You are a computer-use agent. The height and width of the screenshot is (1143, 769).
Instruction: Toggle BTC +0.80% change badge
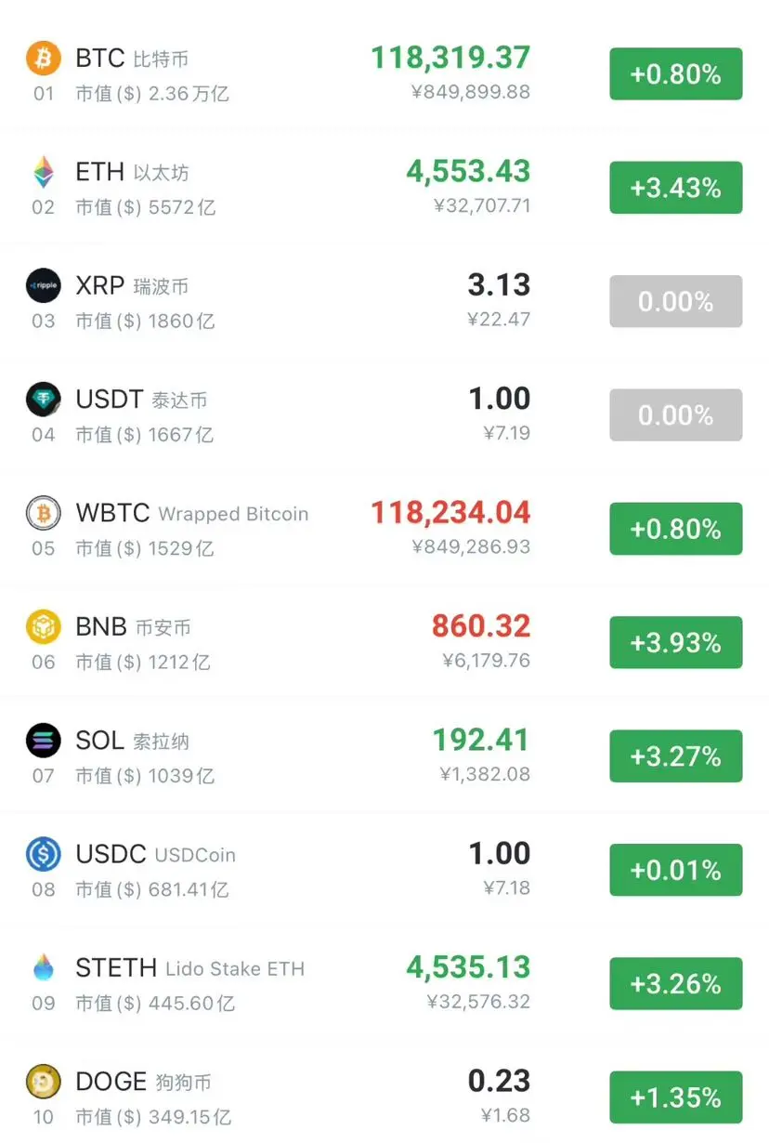click(676, 74)
